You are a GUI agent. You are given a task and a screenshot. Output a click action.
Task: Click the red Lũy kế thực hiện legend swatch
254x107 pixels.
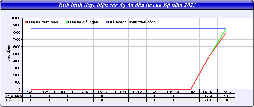[x=27, y=22]
